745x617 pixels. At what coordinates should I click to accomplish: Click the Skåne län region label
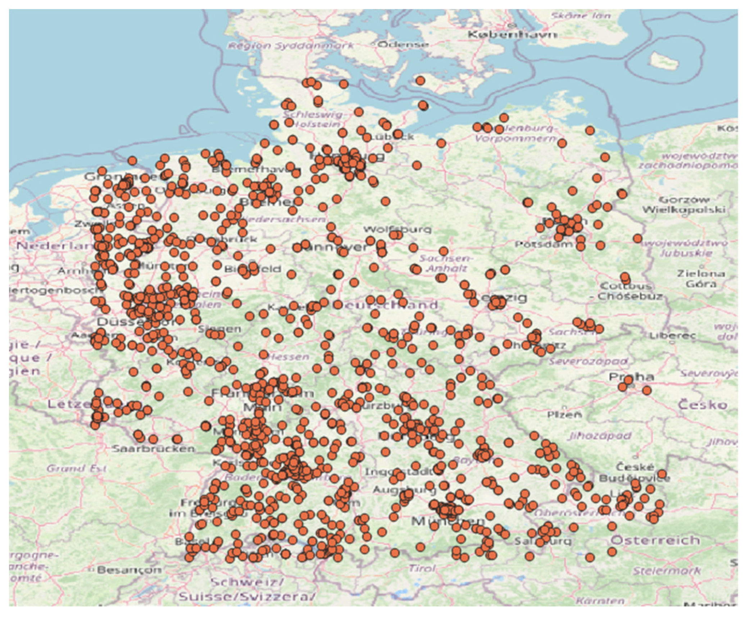point(581,16)
